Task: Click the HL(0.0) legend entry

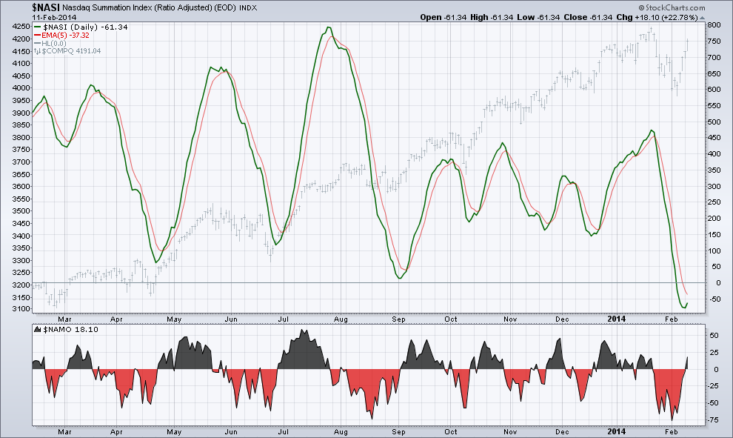Action: click(54, 43)
